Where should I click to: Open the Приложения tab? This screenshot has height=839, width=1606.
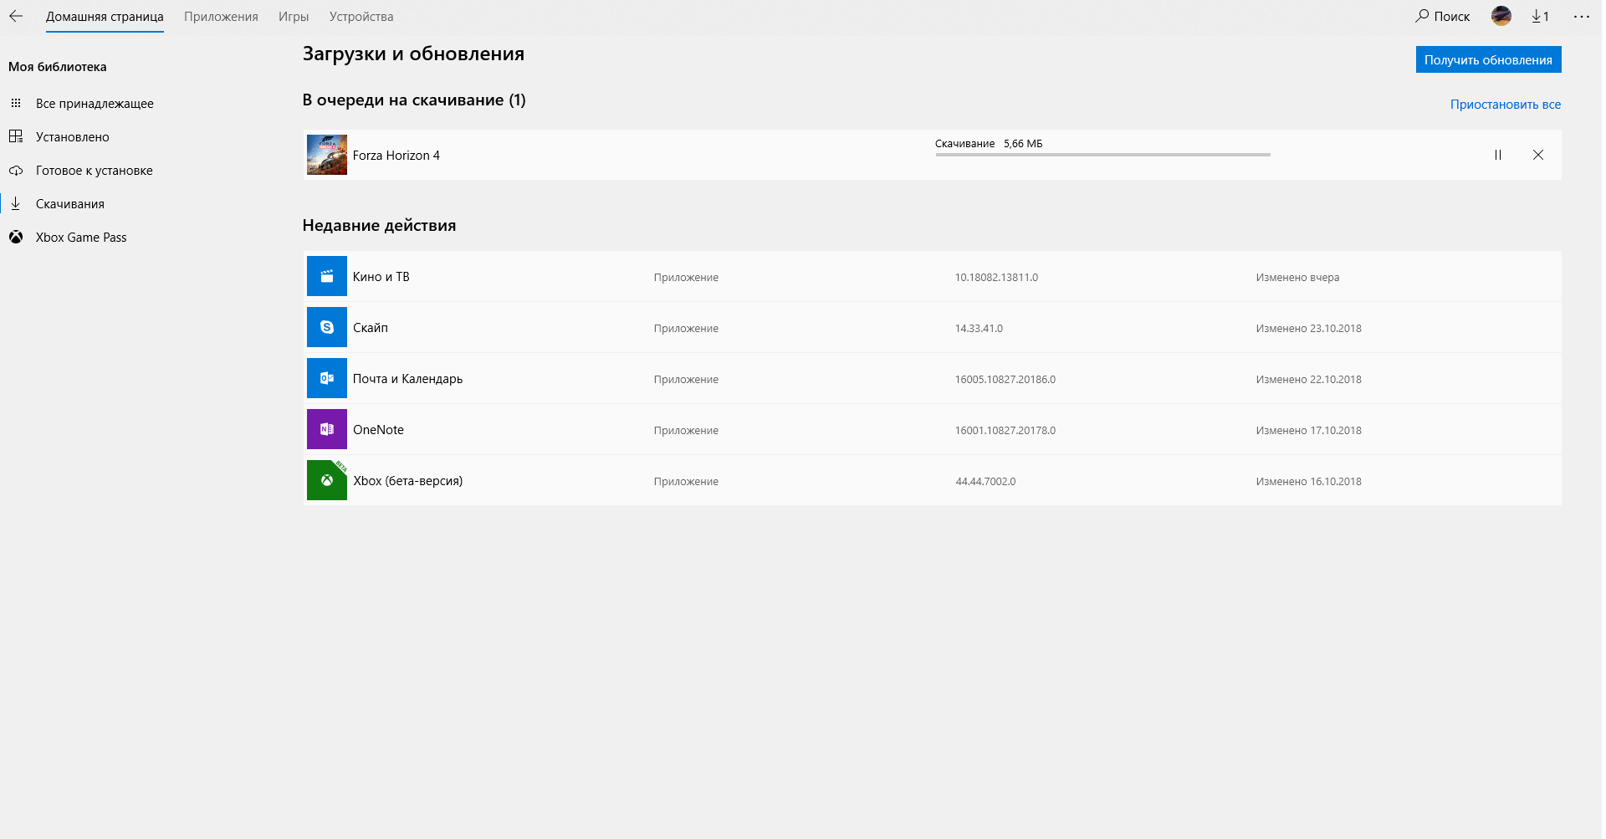(221, 17)
